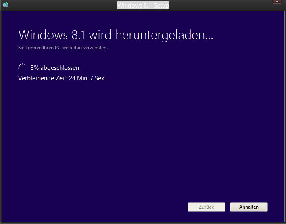Viewport: 286px width, 224px height.
Task: Click the '3% abgeschlossen' progress text
Action: tap(55, 68)
